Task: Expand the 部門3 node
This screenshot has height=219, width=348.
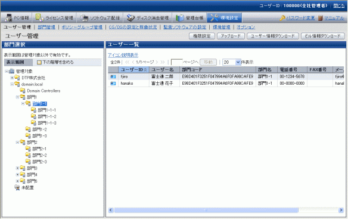Action: [17, 168]
